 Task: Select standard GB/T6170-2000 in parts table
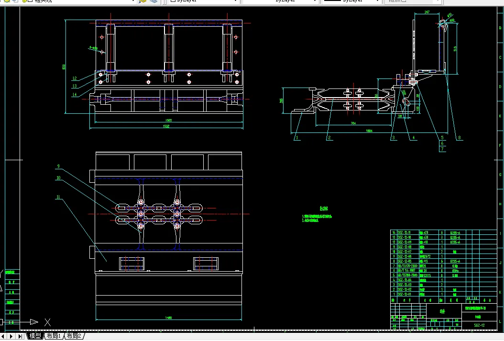tap(407, 266)
